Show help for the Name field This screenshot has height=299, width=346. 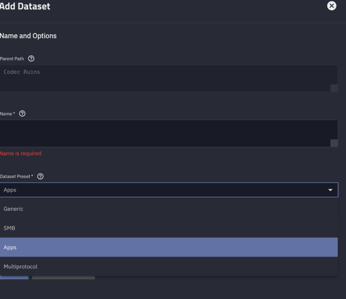pos(22,114)
